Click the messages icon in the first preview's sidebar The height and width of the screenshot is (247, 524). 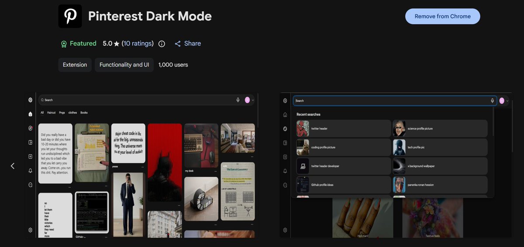pyautogui.click(x=30, y=185)
